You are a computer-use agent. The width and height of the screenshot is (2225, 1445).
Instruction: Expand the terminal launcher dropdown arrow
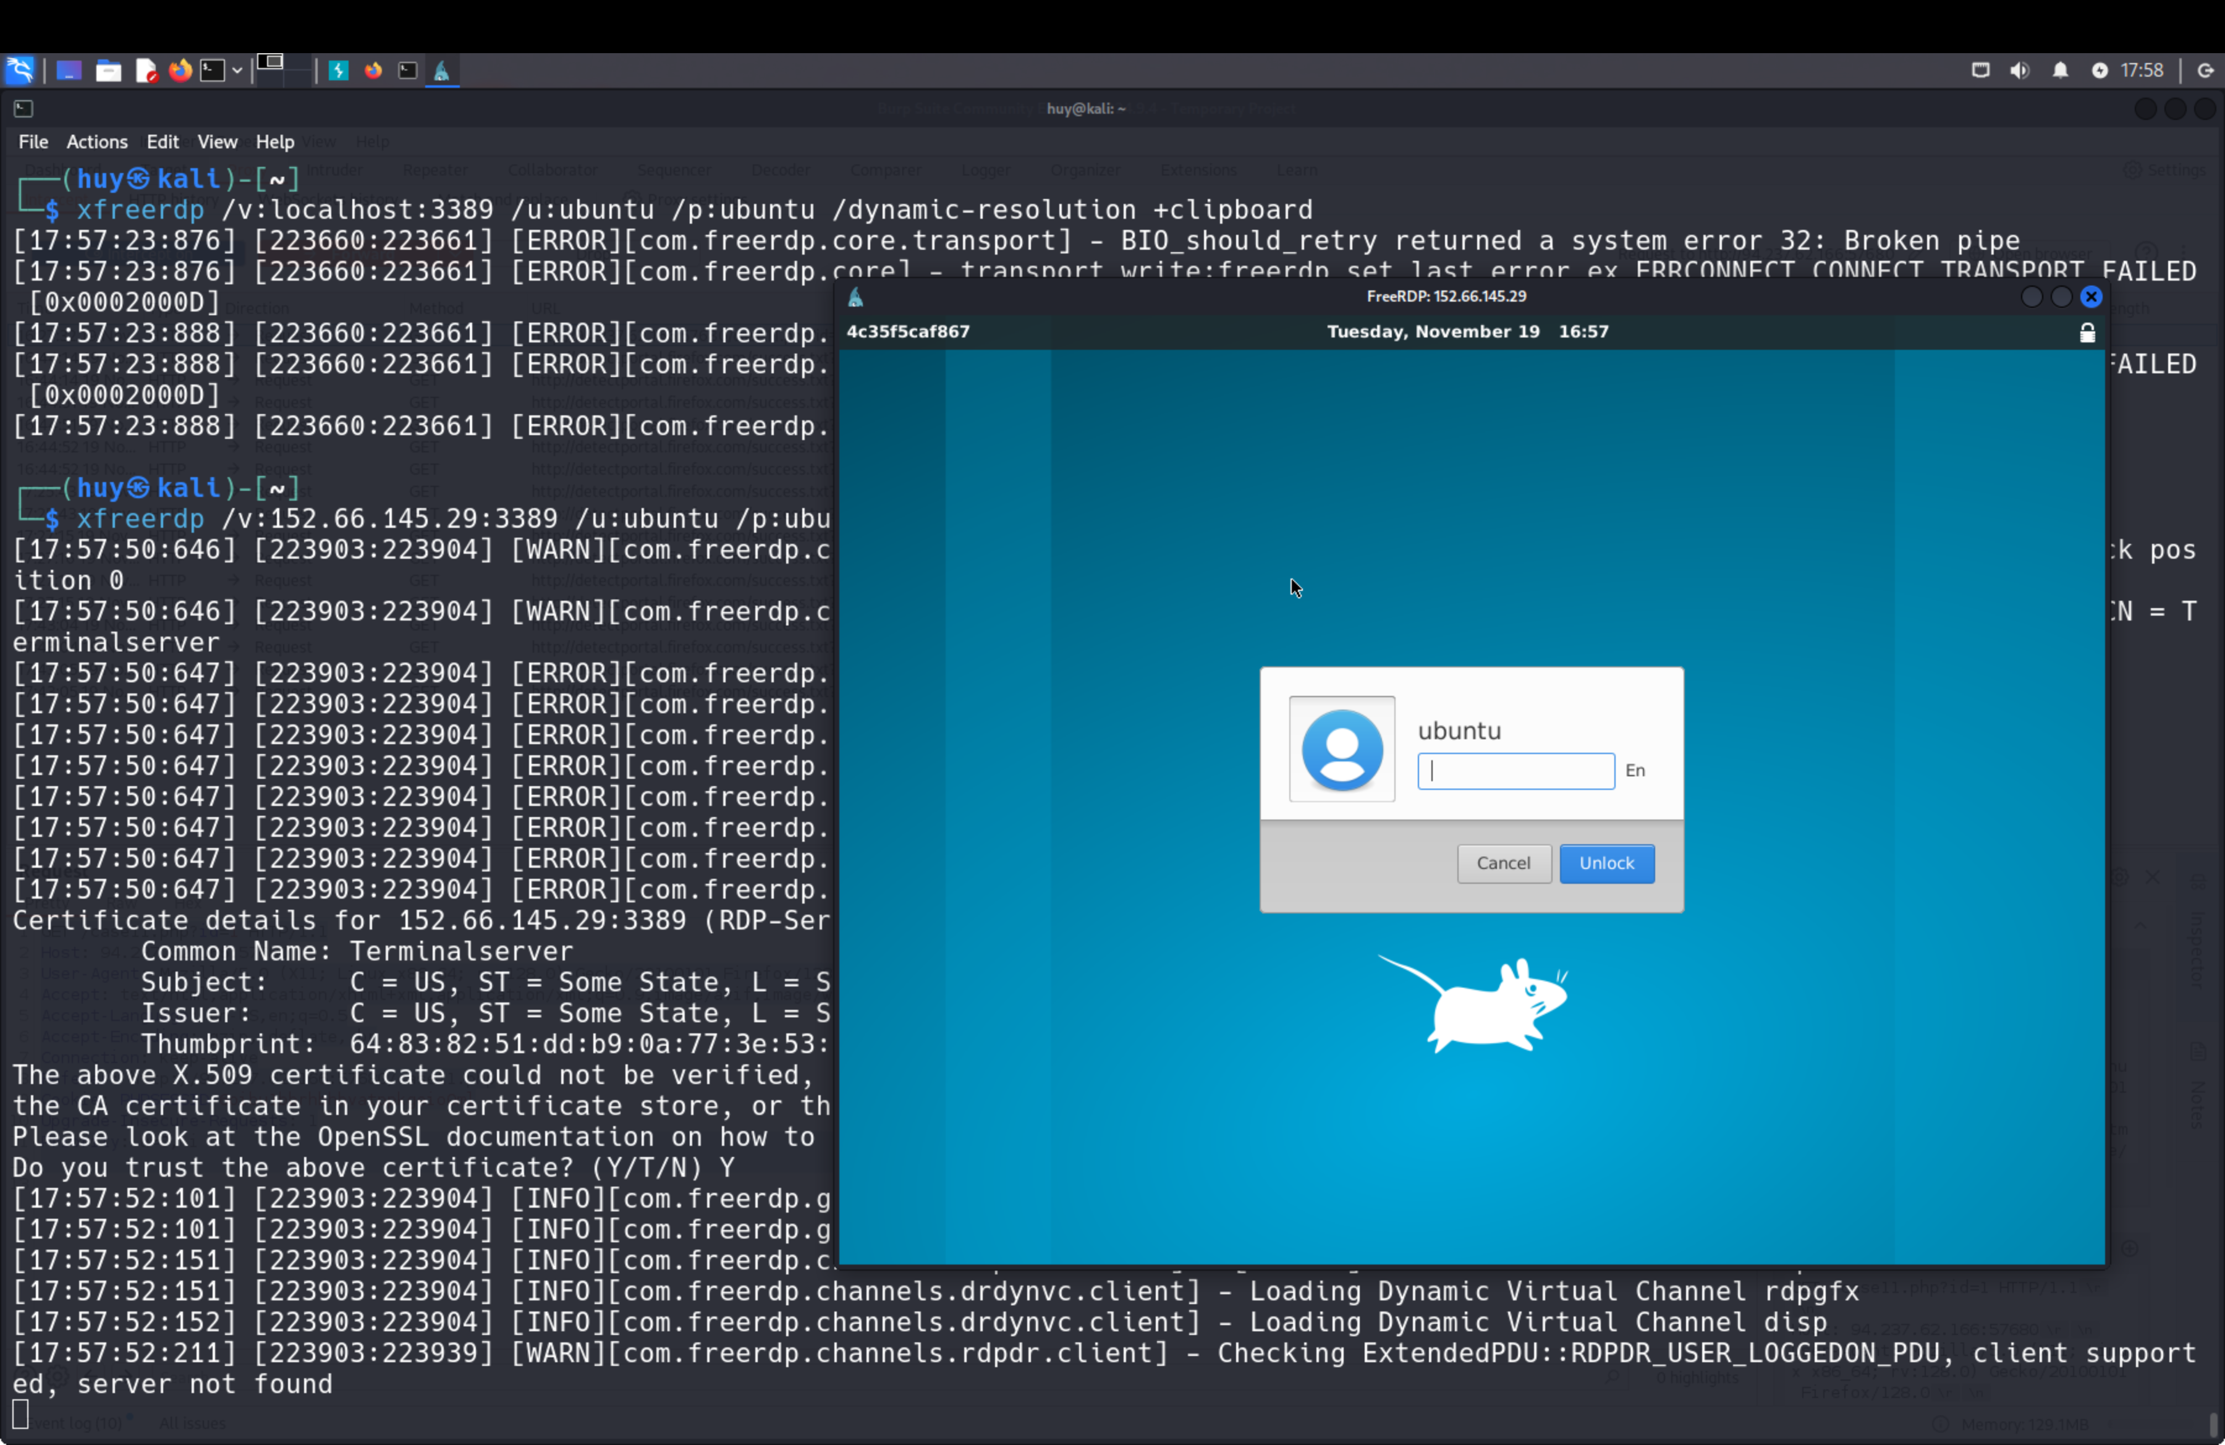pyautogui.click(x=237, y=71)
